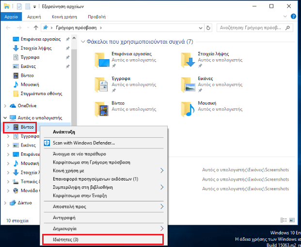
Task: Open the Συμπερίληψη στη βιβλιοθήκη submenu
Action: point(104,187)
